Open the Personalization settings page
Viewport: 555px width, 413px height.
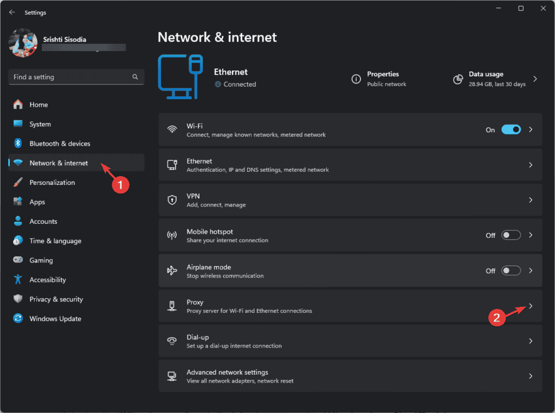(x=52, y=183)
